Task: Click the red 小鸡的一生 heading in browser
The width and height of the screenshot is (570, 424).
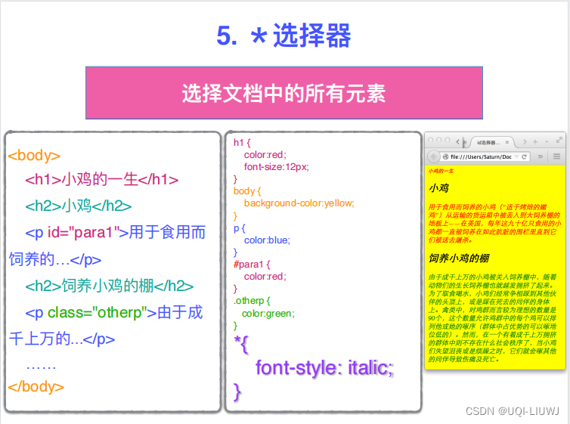Action: click(441, 171)
